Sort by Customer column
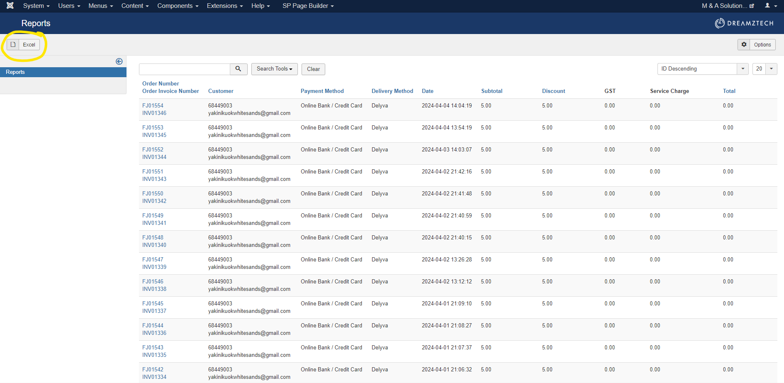784x383 pixels. pyautogui.click(x=221, y=91)
